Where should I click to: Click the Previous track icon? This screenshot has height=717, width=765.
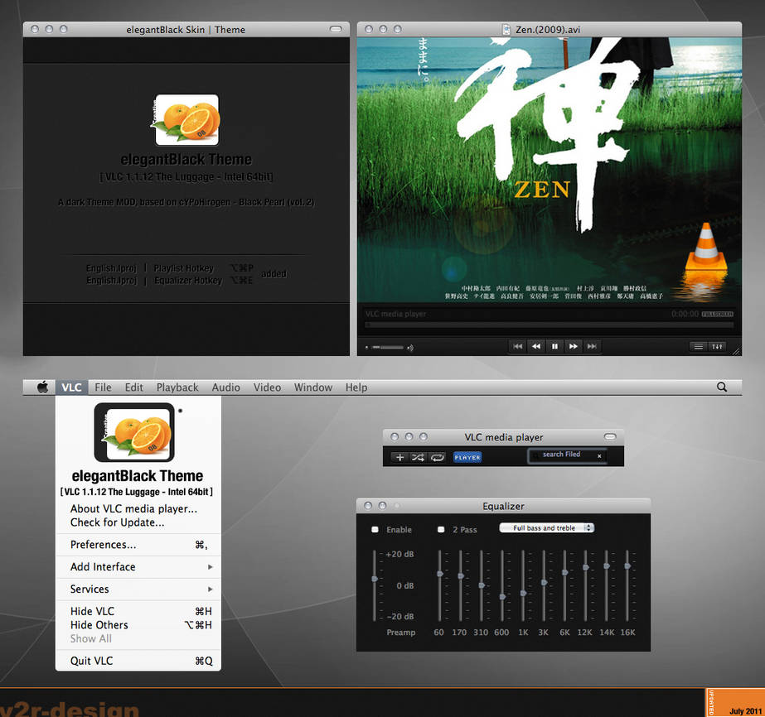(517, 346)
